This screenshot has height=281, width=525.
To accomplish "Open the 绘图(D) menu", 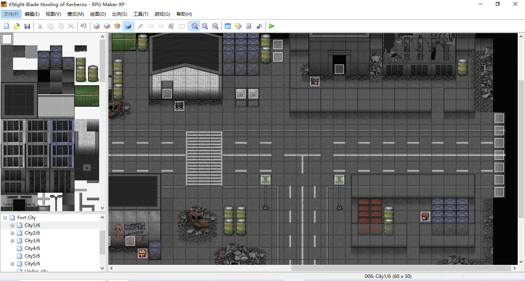I will (x=98, y=14).
